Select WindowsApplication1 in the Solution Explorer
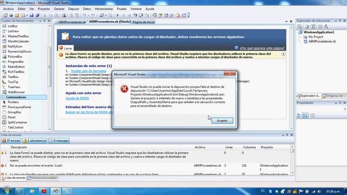 click(319, 32)
